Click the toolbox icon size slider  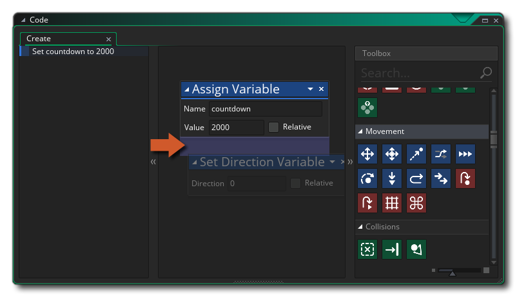(x=453, y=271)
